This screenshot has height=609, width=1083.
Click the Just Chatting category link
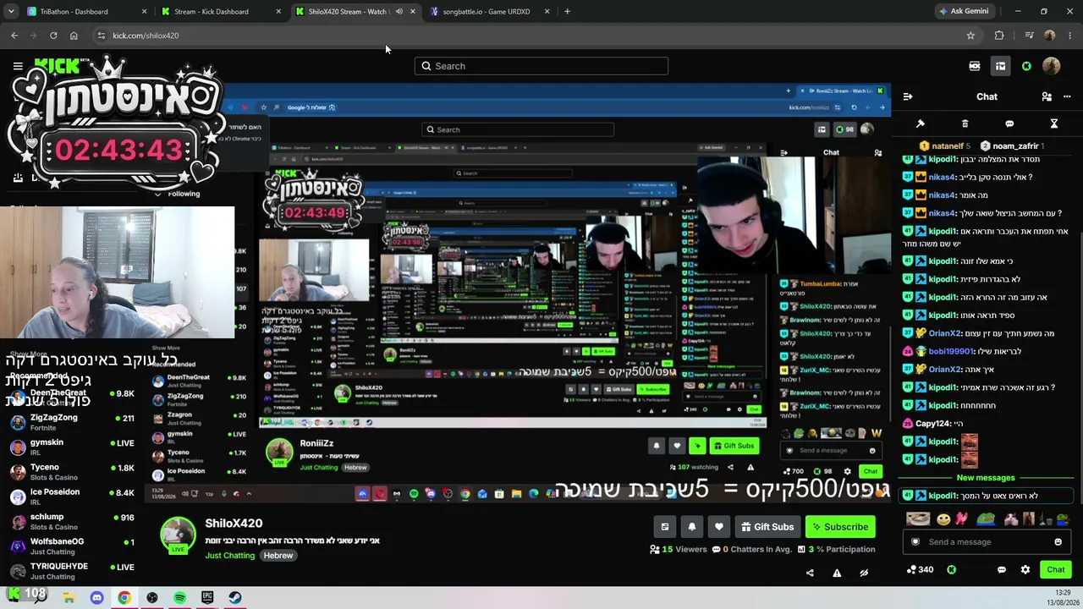(229, 556)
